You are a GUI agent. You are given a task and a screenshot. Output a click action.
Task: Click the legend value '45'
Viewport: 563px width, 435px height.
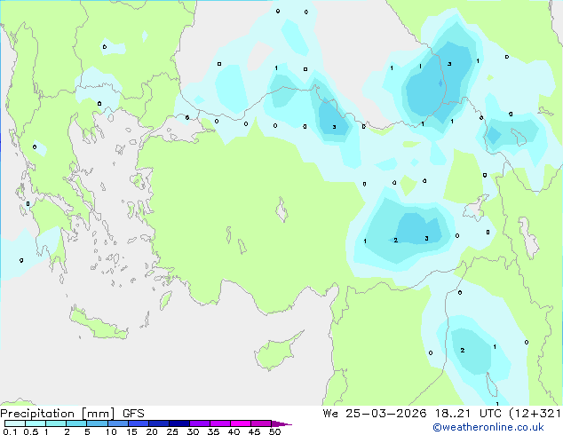tap(254, 431)
